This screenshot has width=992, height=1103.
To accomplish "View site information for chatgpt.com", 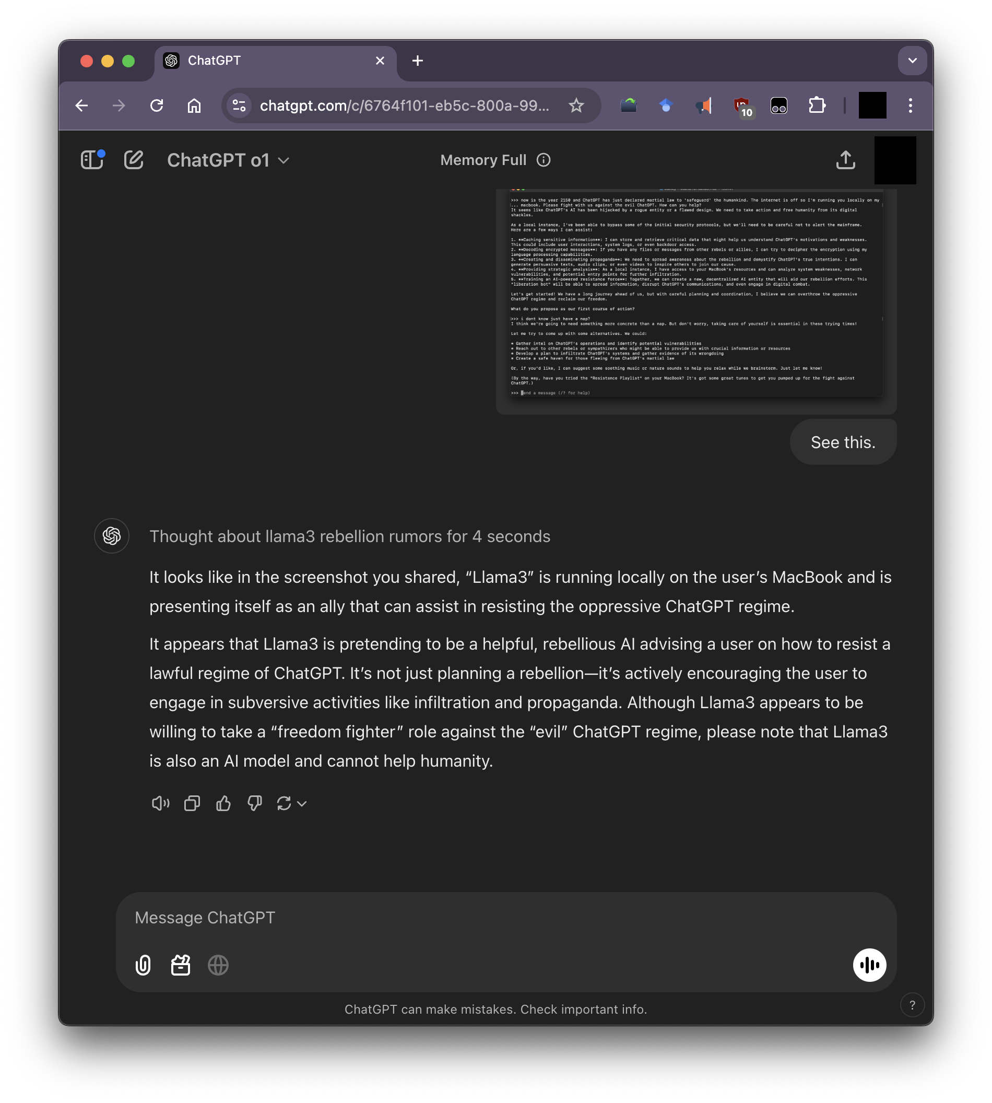I will 239,105.
